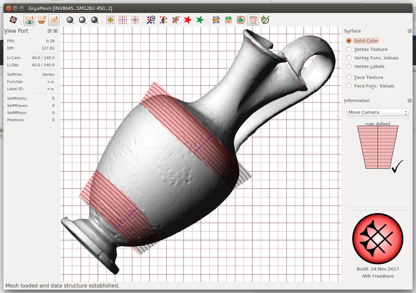
Task: Click the green stars in red octagon icon
Action: click(241, 20)
